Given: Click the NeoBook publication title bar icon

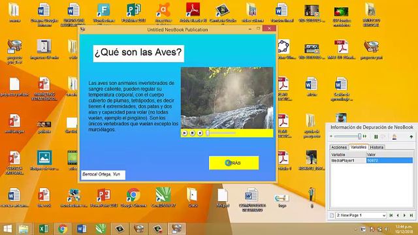Looking at the screenshot, I should [x=83, y=29].
